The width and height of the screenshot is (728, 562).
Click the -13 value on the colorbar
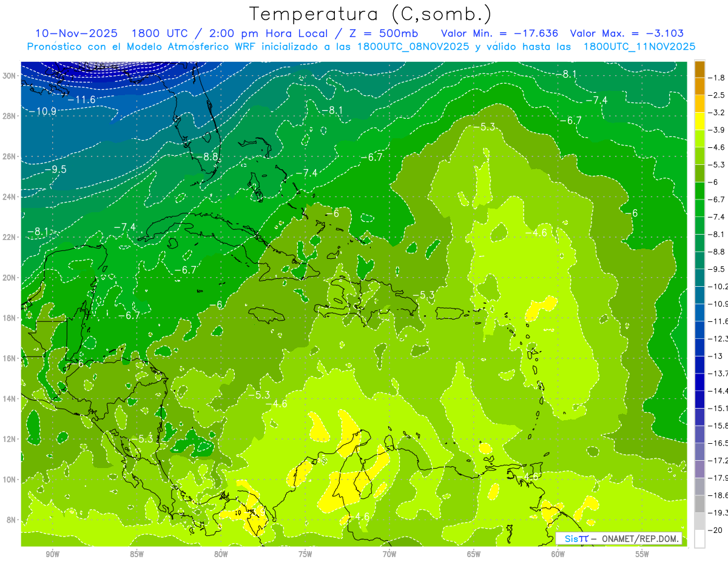[716, 356]
